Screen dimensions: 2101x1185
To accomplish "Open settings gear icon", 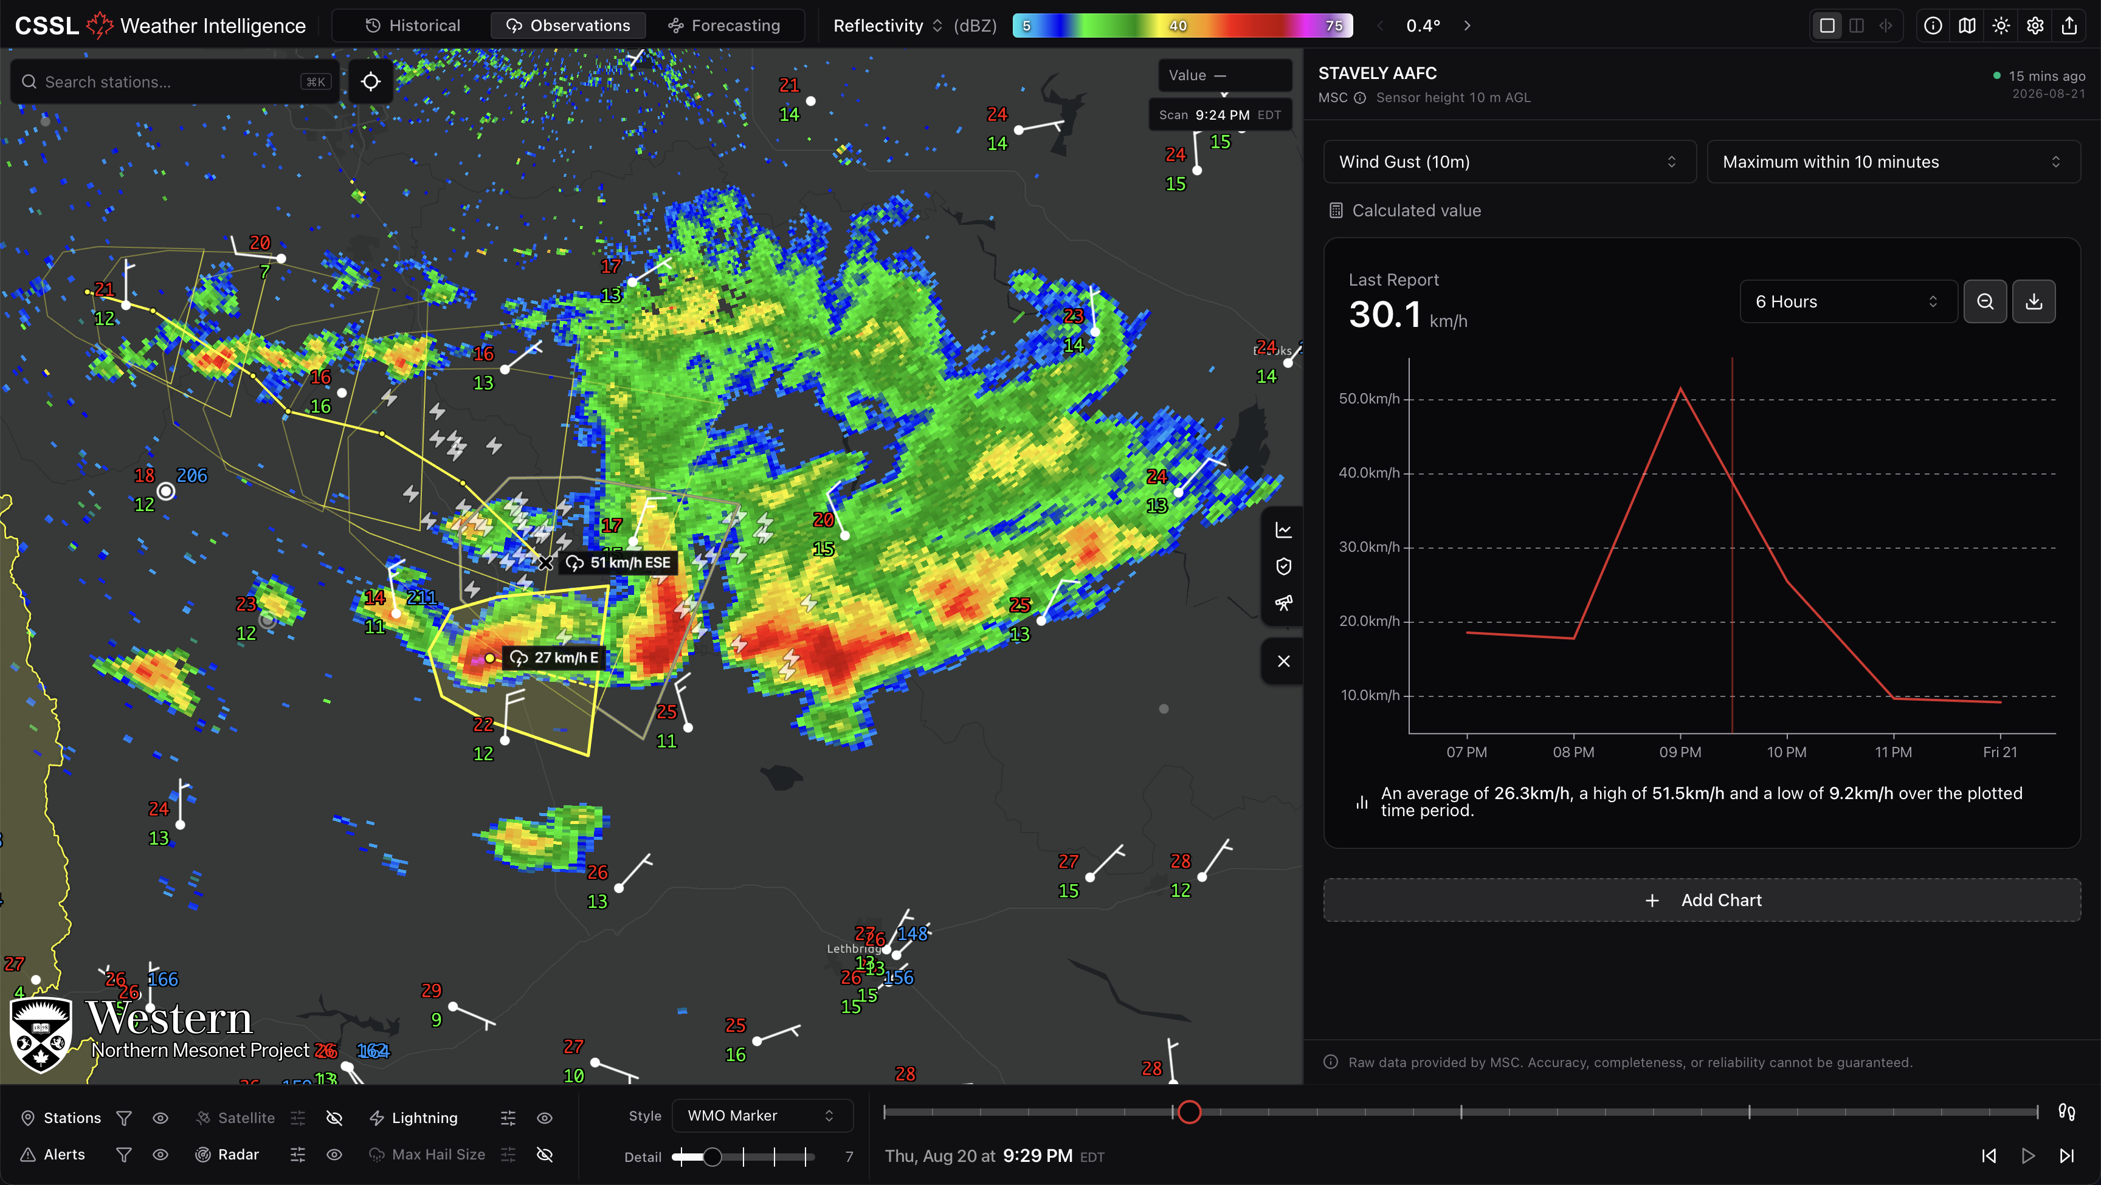I will point(2035,26).
